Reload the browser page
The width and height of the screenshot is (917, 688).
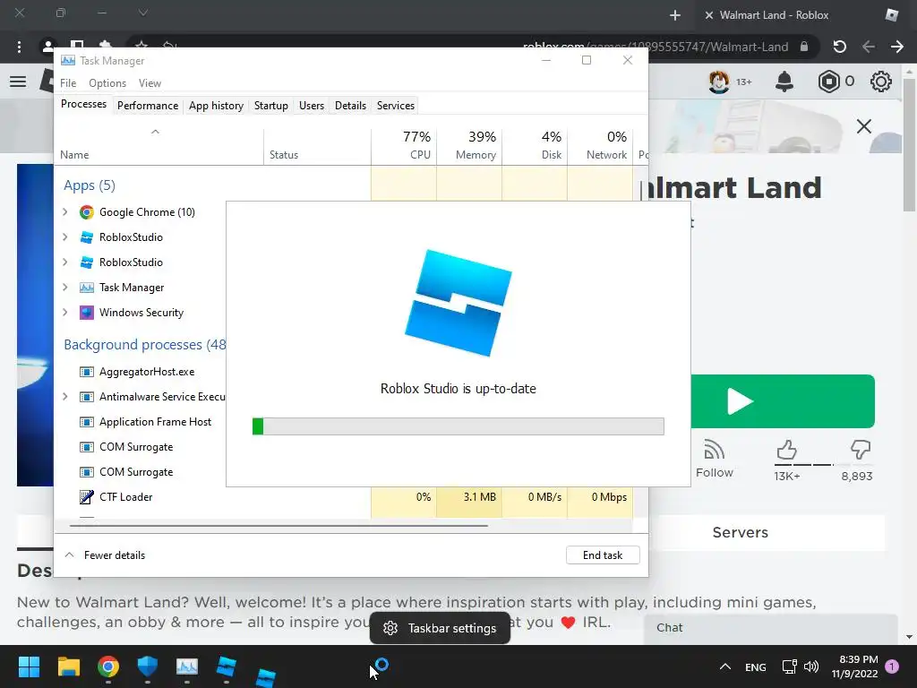(840, 47)
